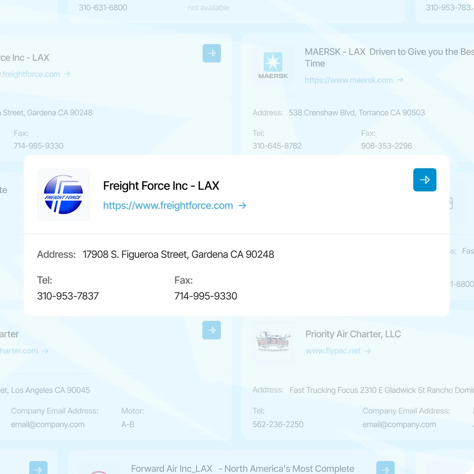
Task: Select the 'not available' text at top
Action: (209, 8)
